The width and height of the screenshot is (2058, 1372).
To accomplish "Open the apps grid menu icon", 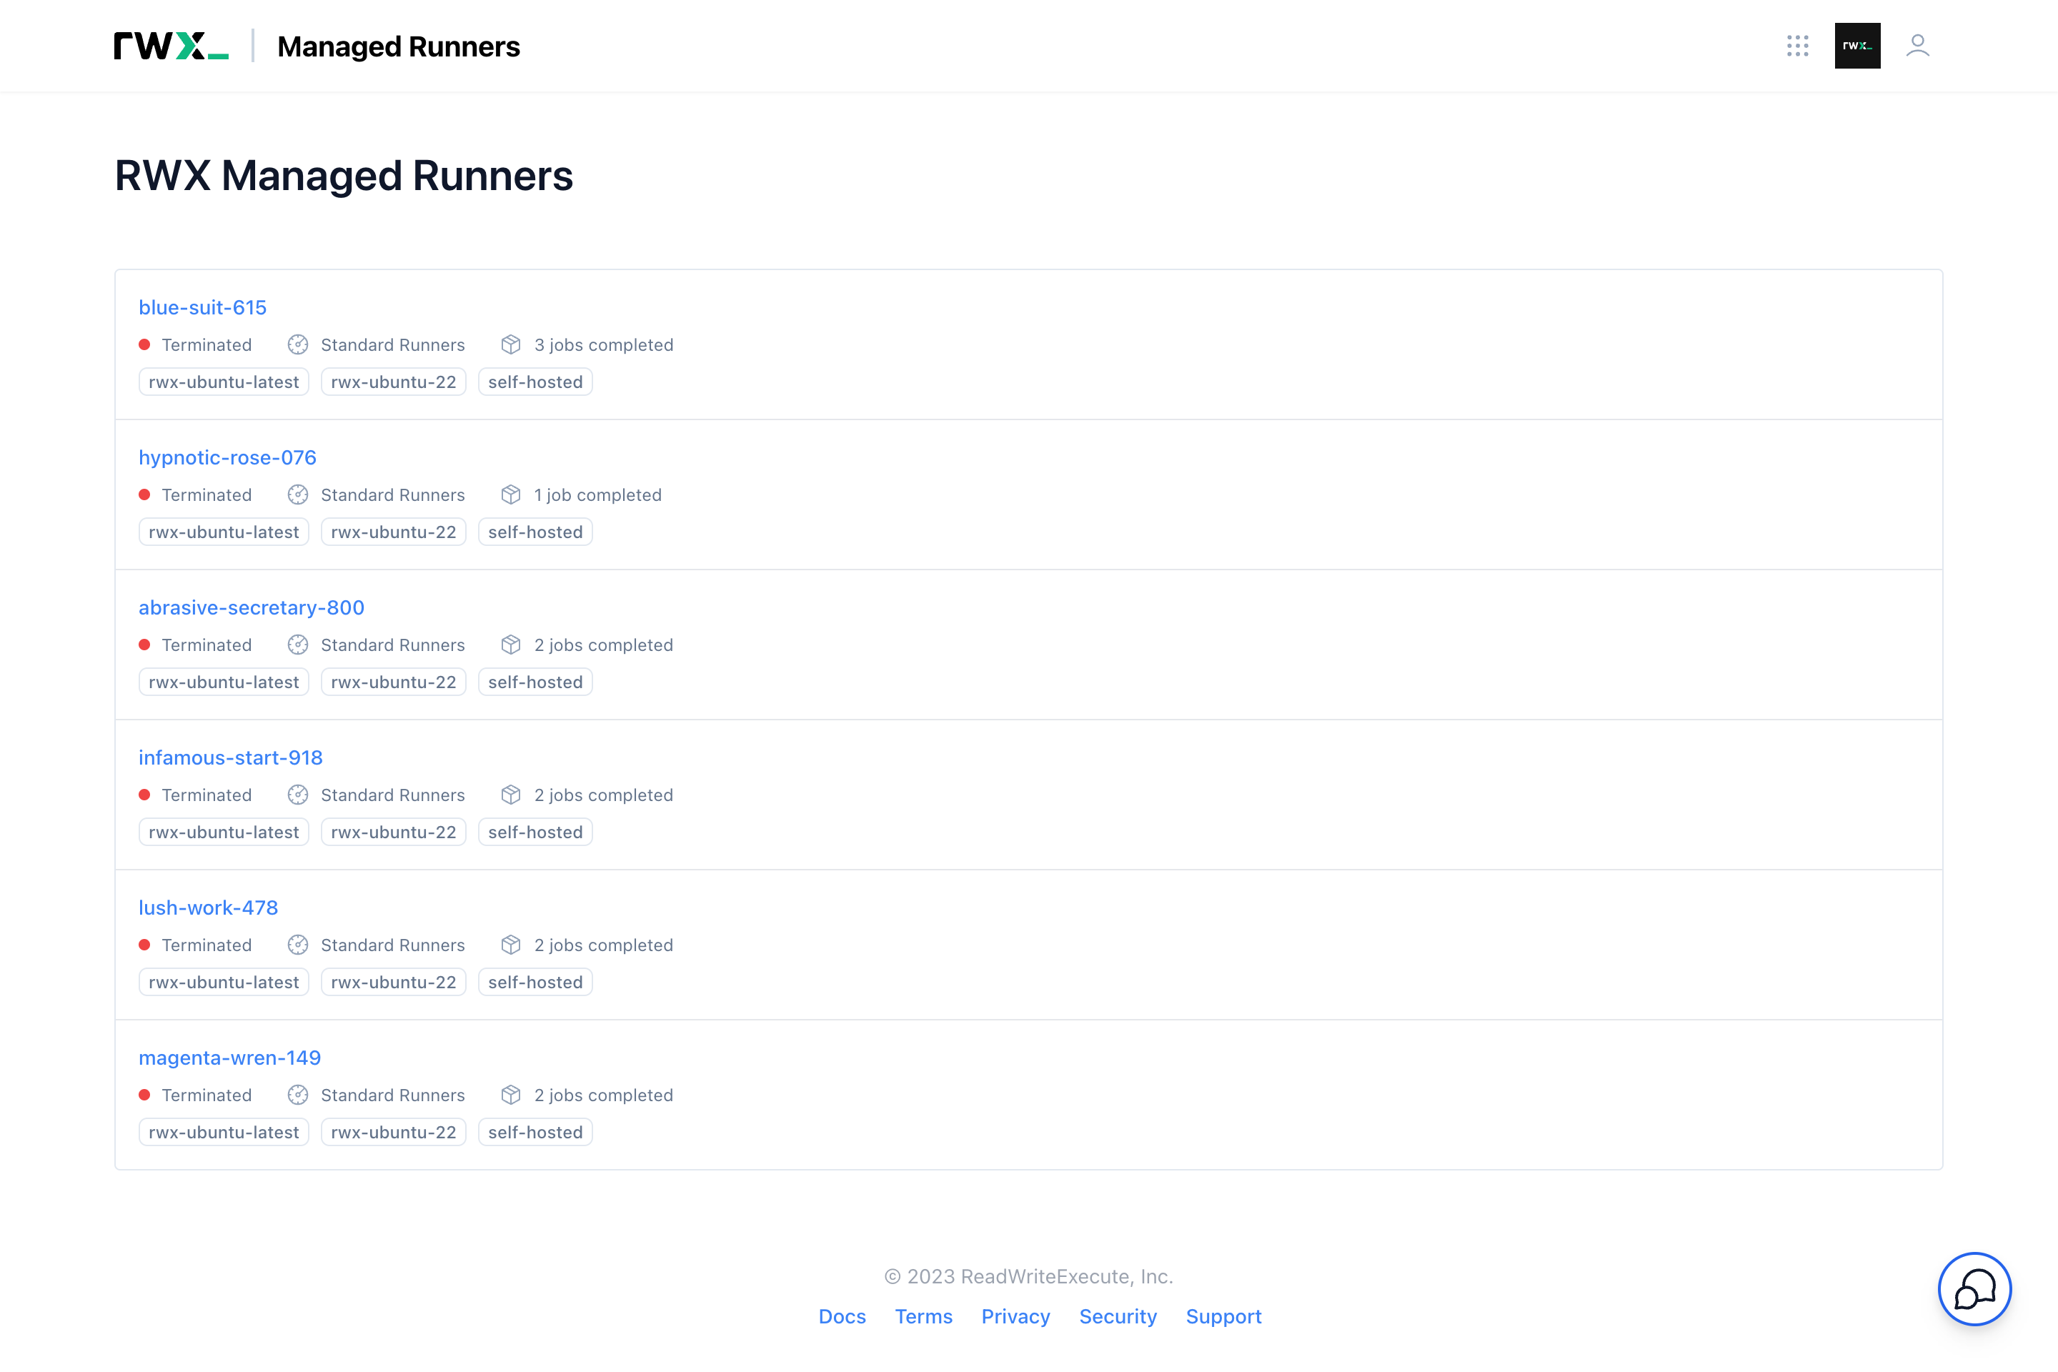I will point(1797,46).
